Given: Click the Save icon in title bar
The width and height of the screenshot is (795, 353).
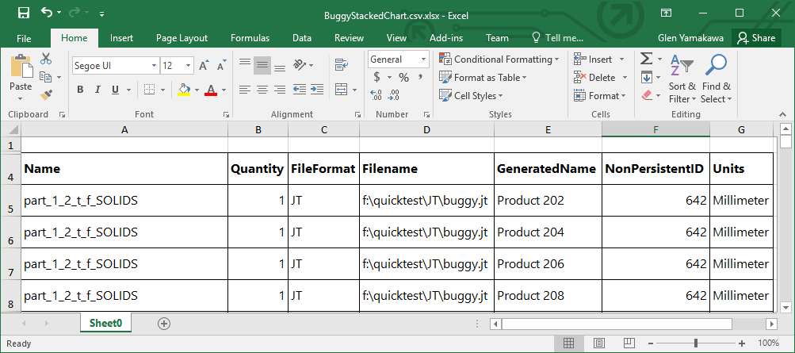Looking at the screenshot, I should click(x=23, y=13).
